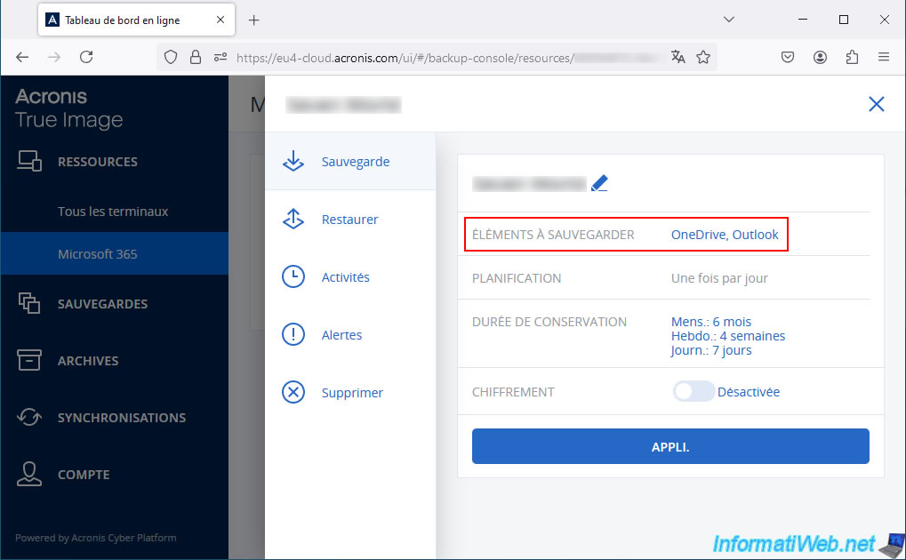Close the Tableau de bord en ligne tab
Image resolution: width=906 pixels, height=560 pixels.
coord(220,20)
